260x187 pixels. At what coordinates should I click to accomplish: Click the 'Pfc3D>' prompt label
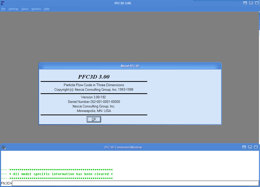(x=6, y=183)
